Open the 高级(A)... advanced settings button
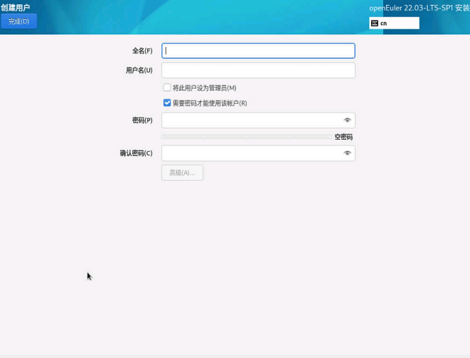 [182, 173]
